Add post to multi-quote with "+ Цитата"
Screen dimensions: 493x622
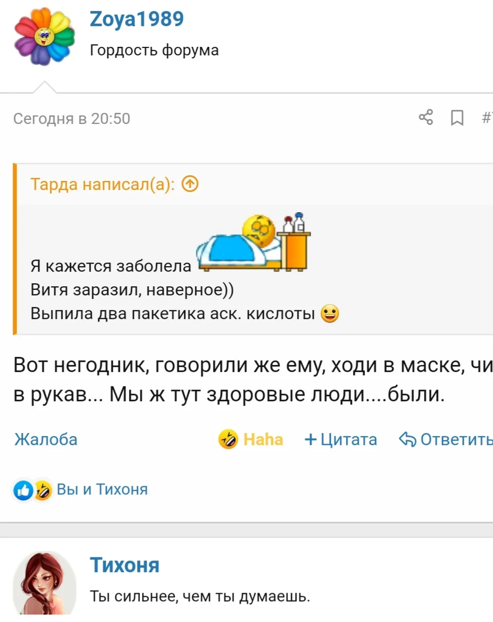tap(341, 440)
